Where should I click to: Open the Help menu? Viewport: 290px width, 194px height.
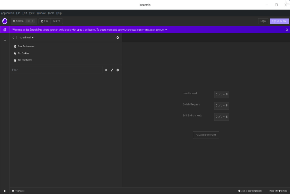(x=59, y=13)
